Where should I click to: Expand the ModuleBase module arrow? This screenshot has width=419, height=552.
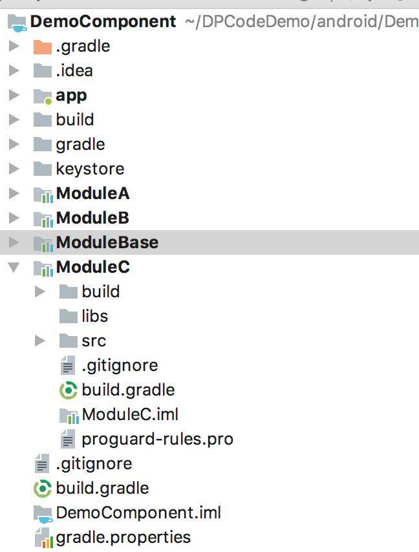14,243
